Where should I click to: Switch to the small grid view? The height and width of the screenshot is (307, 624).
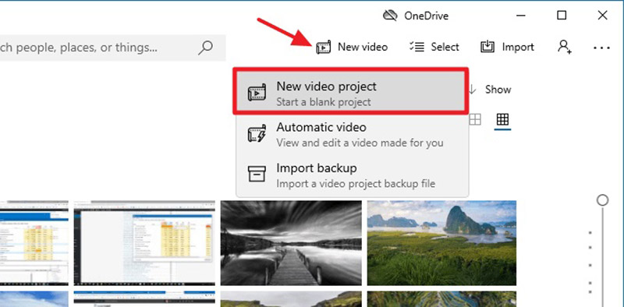pyautogui.click(x=502, y=119)
